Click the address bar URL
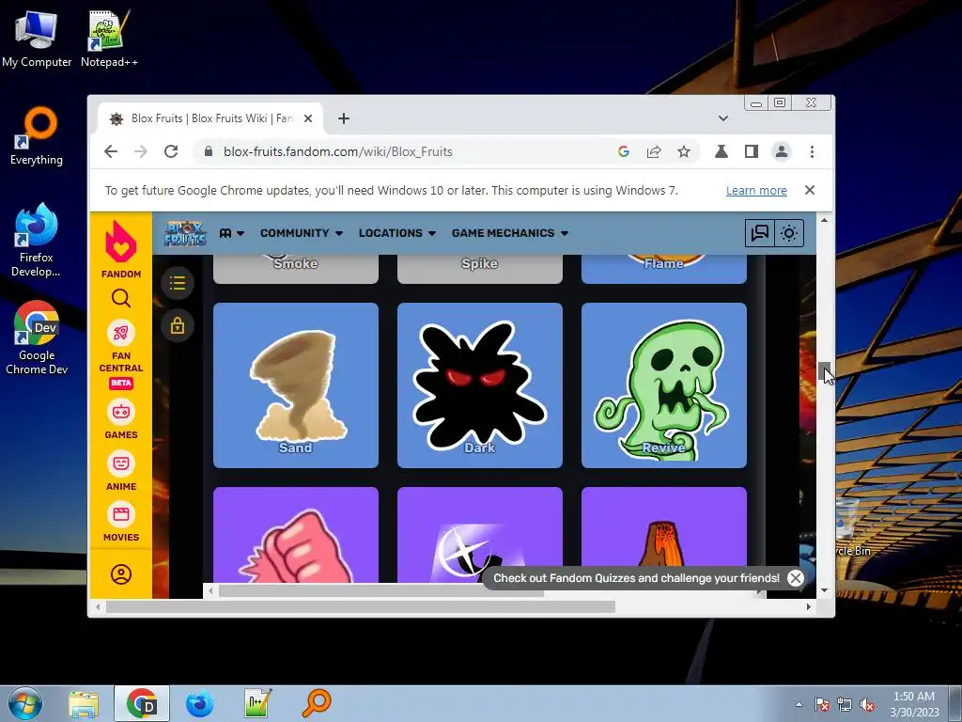962x722 pixels. point(338,151)
